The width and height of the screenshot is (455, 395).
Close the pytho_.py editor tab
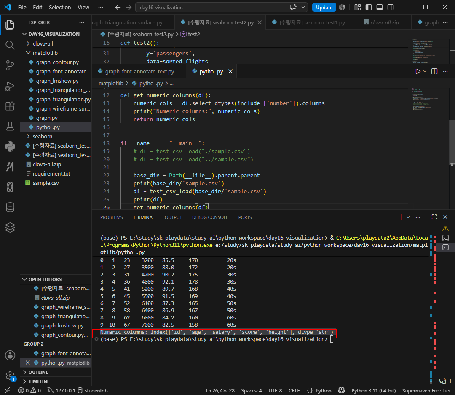[230, 71]
